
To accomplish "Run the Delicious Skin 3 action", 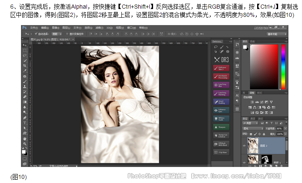I will 221,68.
